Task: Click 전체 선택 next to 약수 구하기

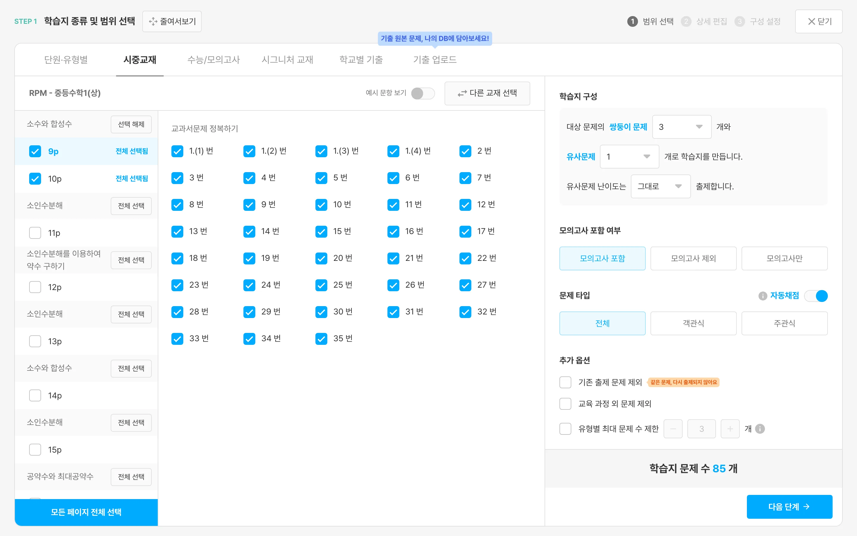Action: [x=131, y=260]
